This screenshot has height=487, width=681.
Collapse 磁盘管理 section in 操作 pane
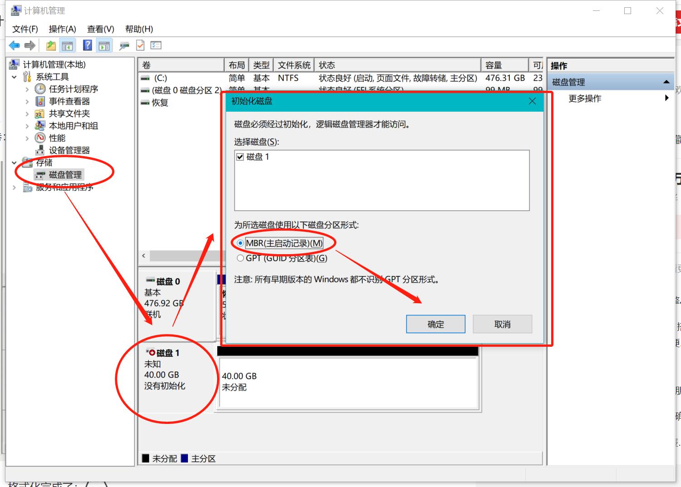(666, 82)
